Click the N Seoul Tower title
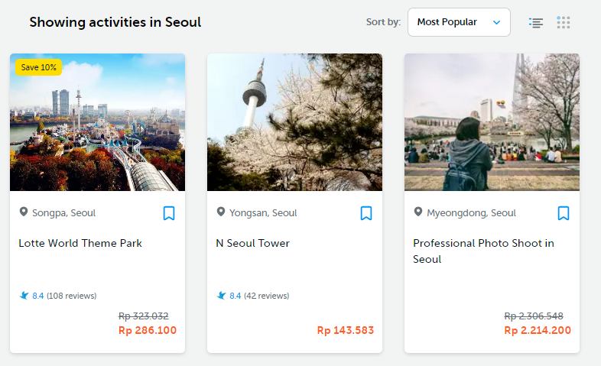 pyautogui.click(x=253, y=243)
